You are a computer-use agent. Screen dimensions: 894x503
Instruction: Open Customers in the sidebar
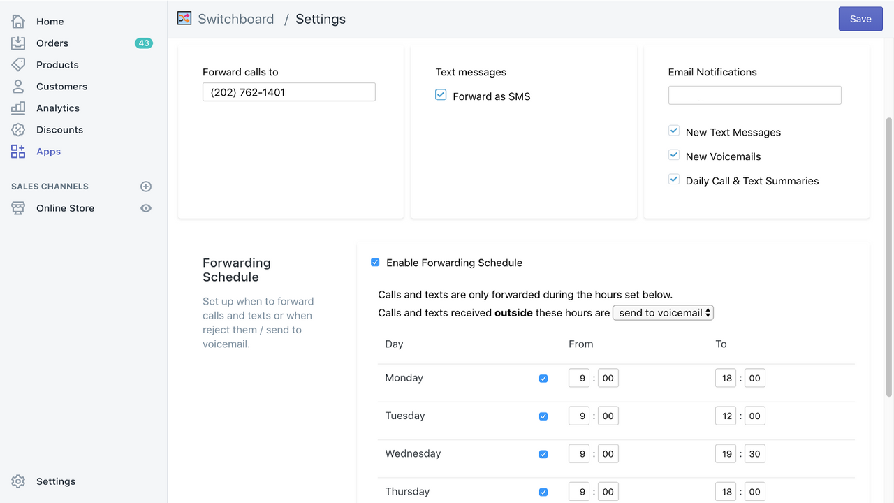(61, 87)
